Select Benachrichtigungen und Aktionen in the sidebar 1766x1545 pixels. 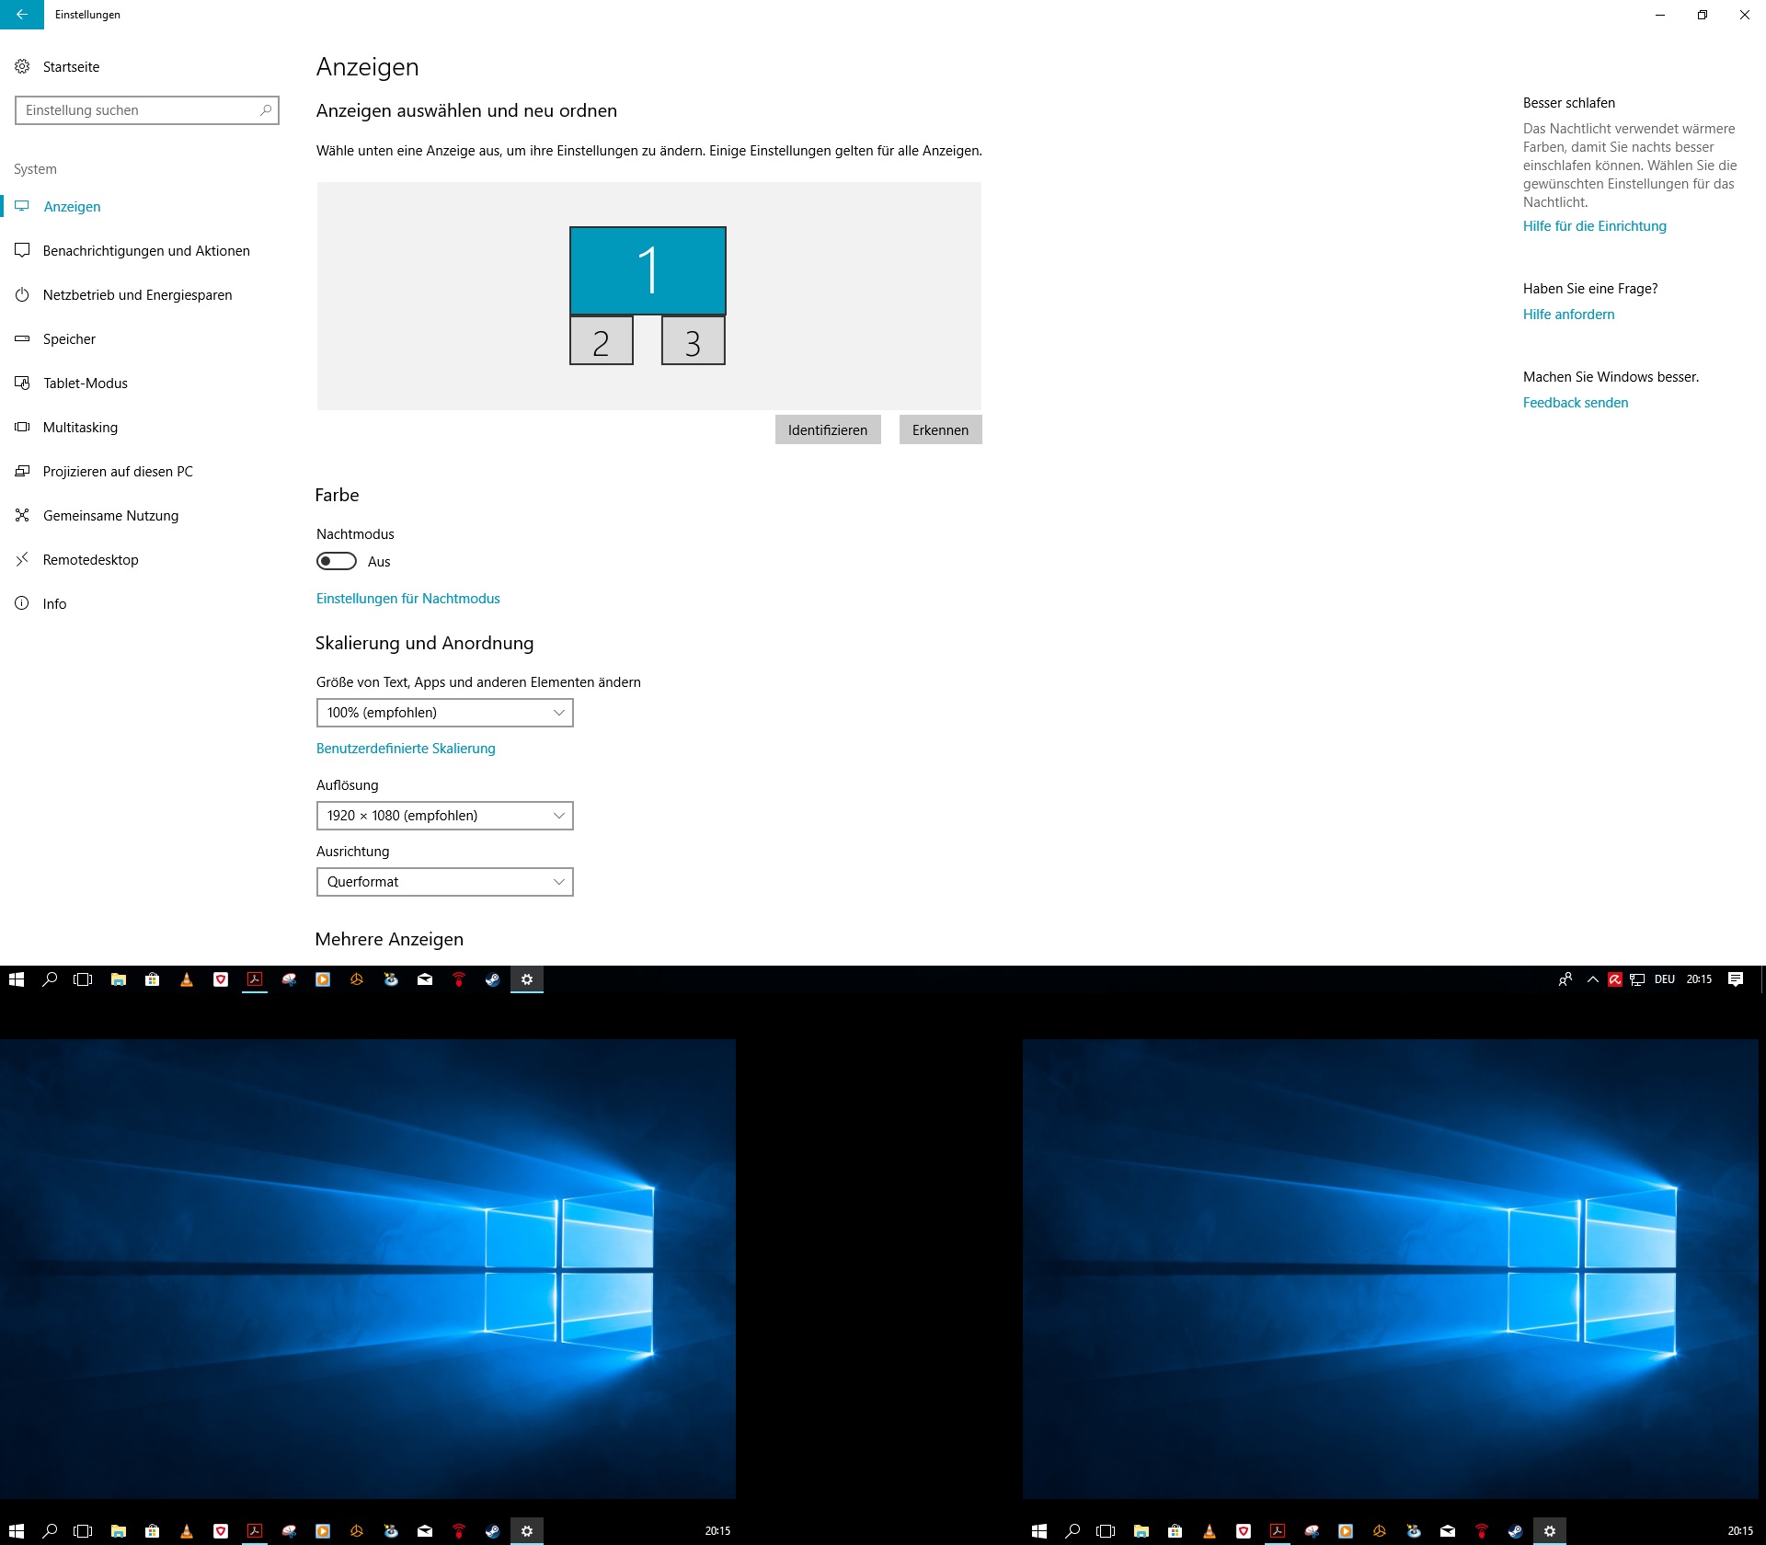click(x=146, y=250)
